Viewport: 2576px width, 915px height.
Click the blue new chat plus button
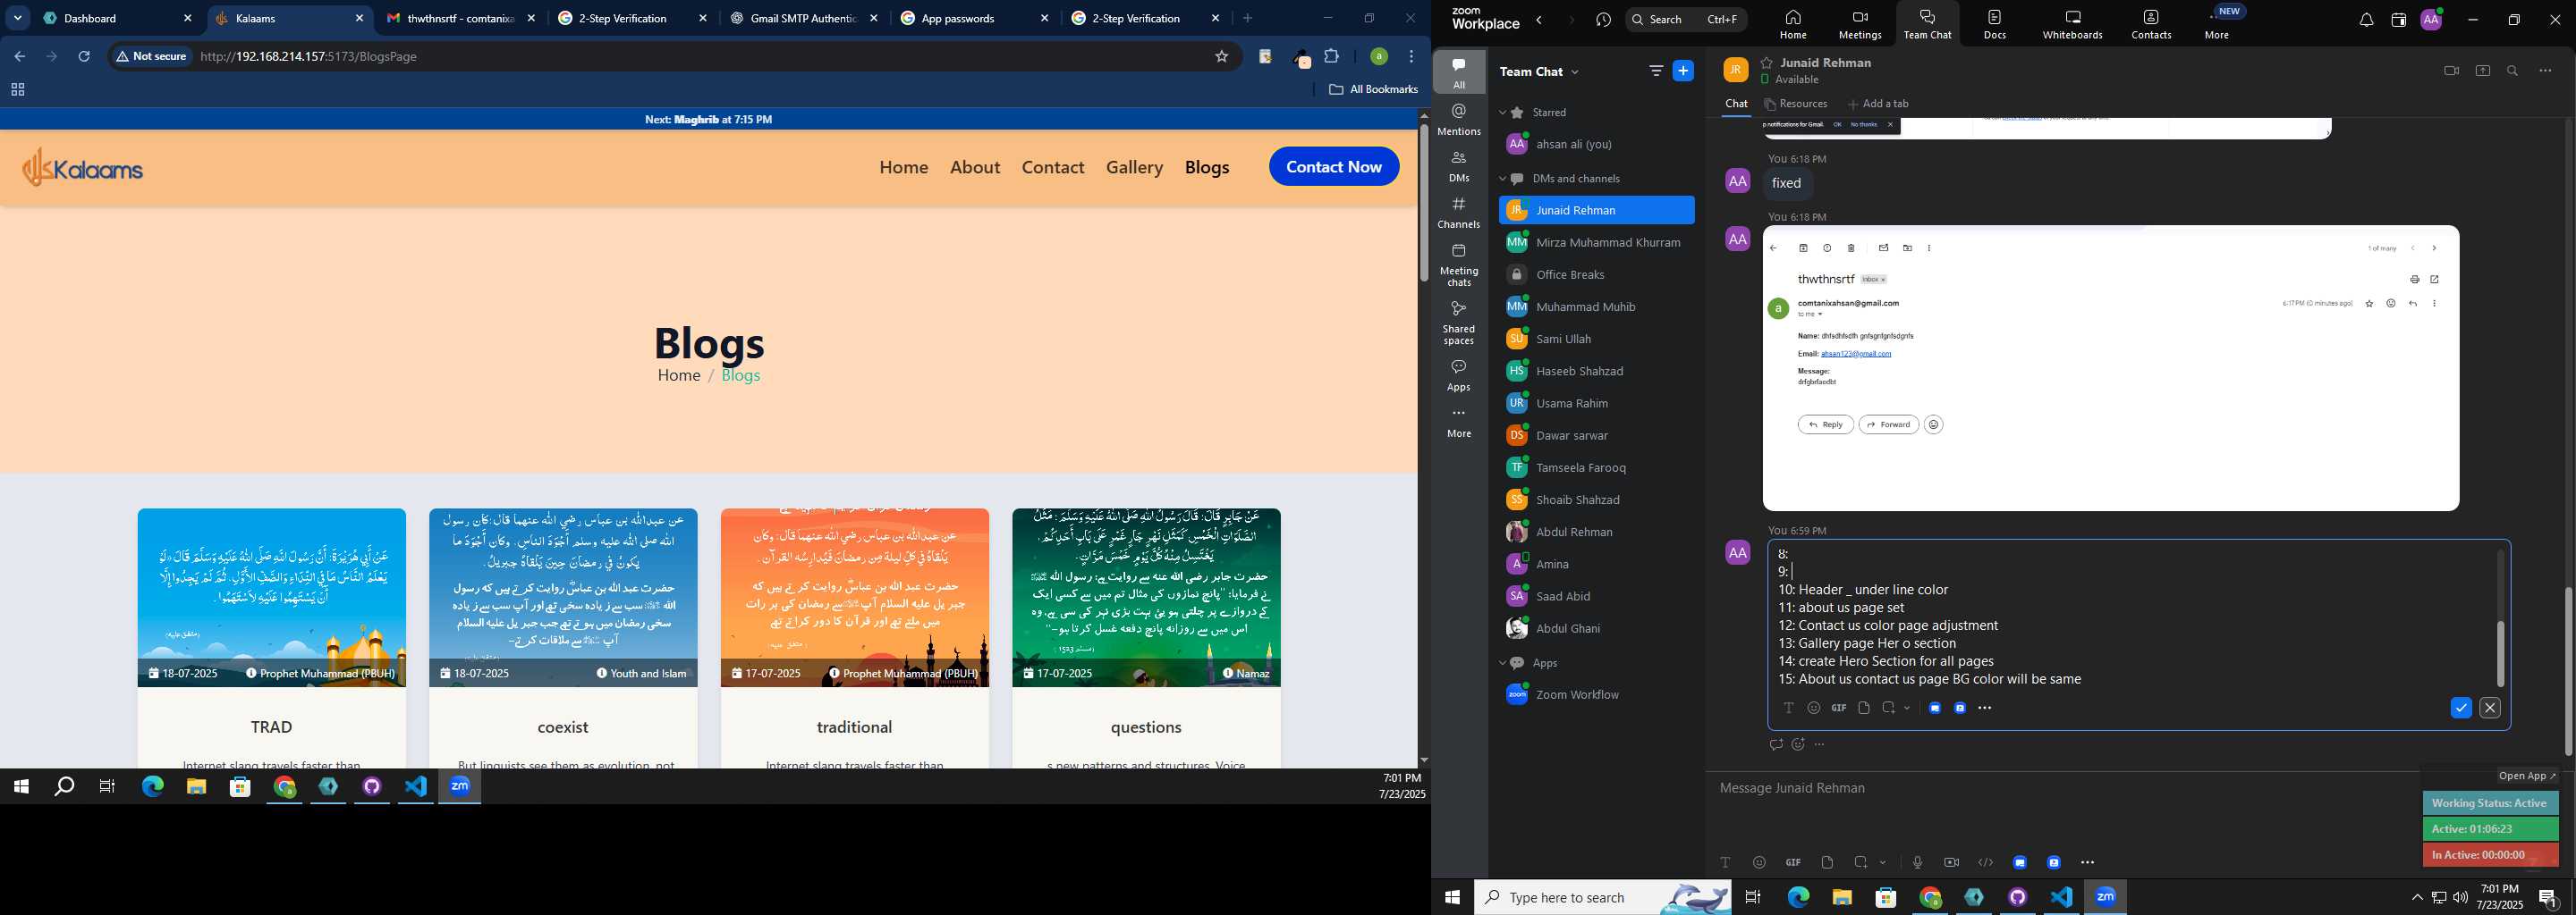tap(1684, 71)
